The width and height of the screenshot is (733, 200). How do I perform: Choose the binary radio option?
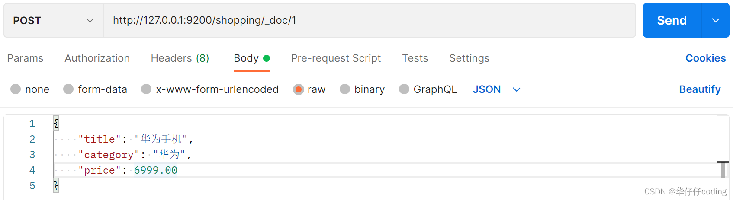click(345, 89)
